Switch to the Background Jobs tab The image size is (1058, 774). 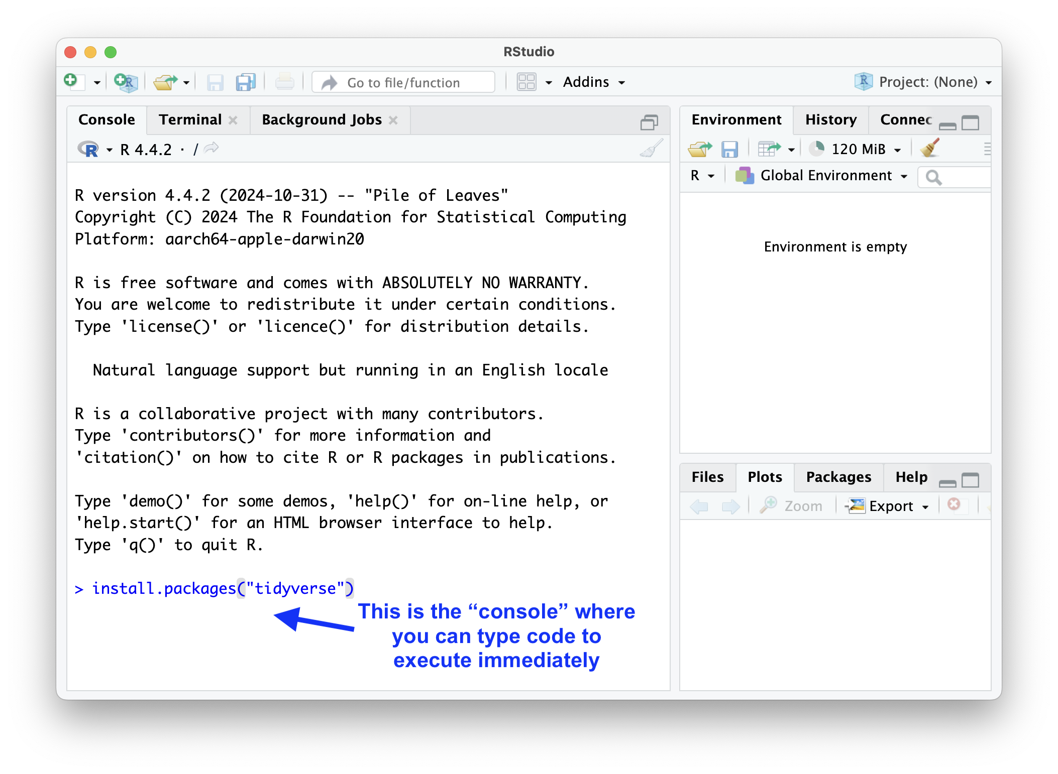[x=322, y=119]
